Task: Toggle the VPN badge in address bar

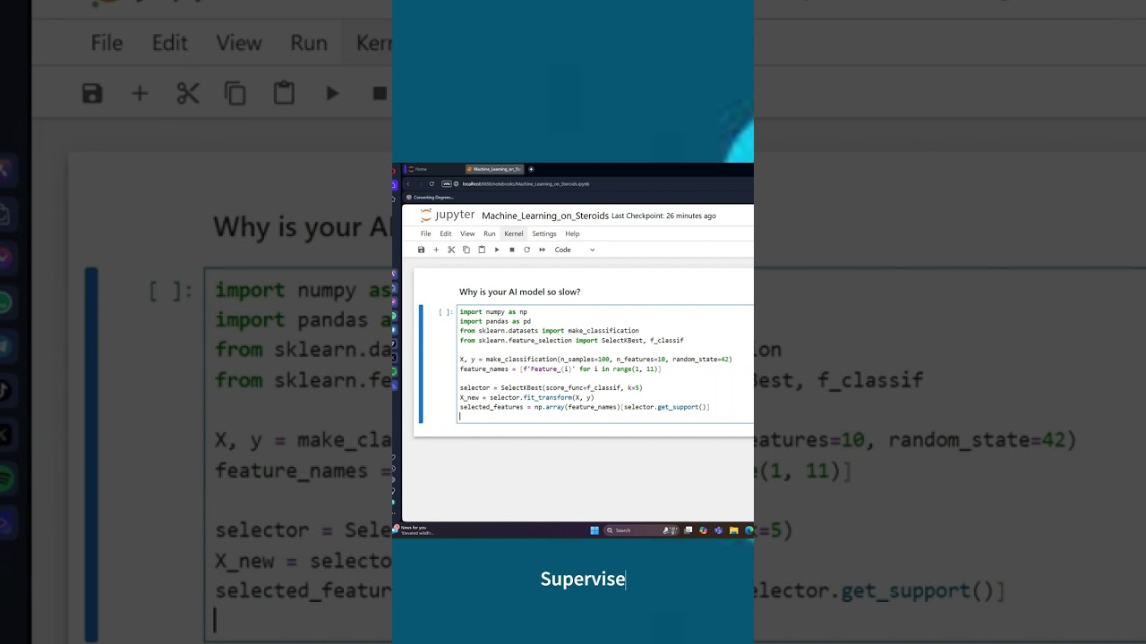Action: (x=447, y=183)
